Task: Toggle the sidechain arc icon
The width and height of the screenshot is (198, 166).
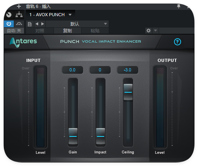Action: (x=19, y=24)
